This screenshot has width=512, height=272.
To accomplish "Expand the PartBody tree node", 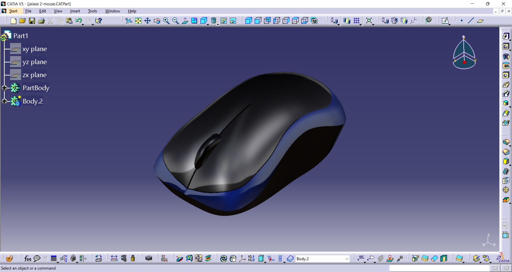I will pyautogui.click(x=4, y=88).
